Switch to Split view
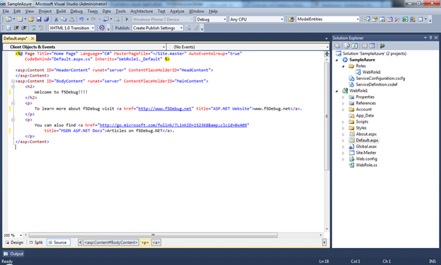This screenshot has height=265, width=441. tap(36, 242)
